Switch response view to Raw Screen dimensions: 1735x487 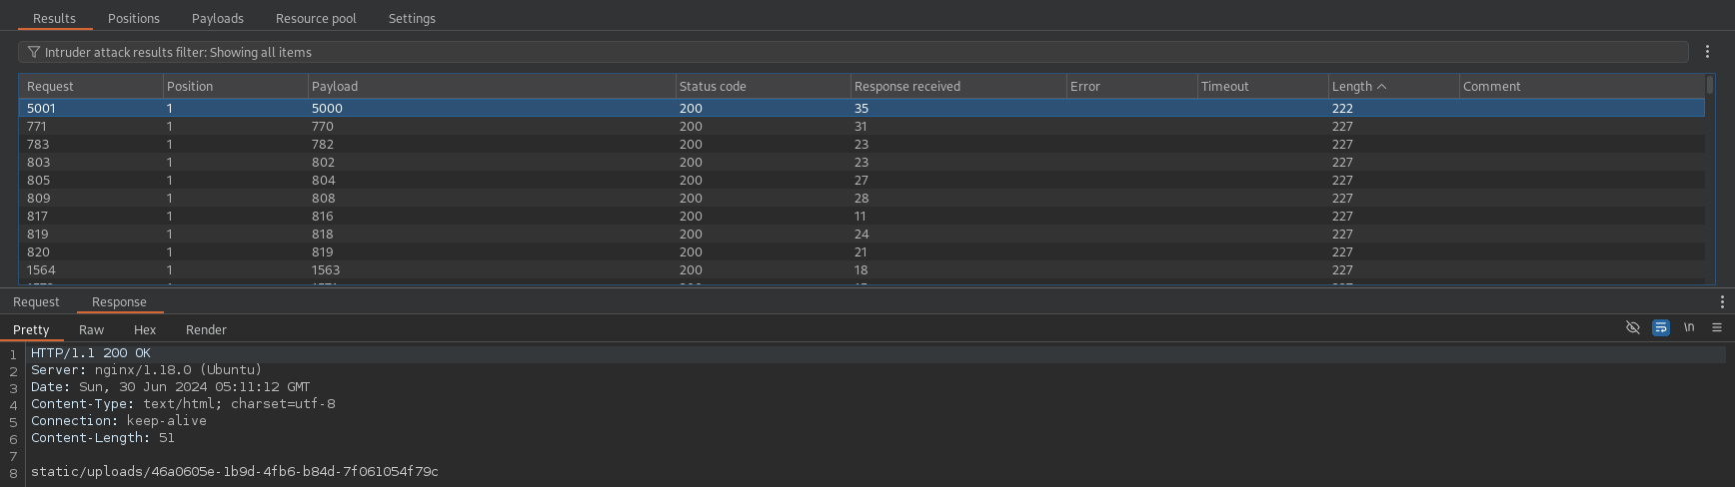tap(91, 330)
